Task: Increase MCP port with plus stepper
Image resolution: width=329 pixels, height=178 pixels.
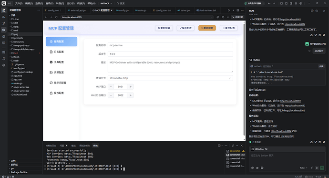Action: [x=131, y=87]
